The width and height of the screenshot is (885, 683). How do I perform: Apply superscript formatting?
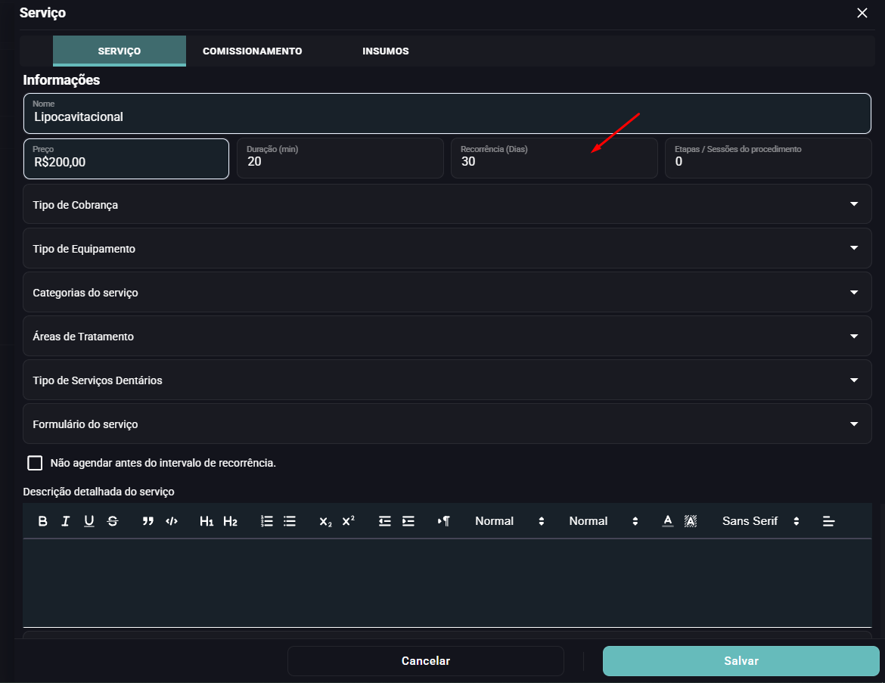click(349, 521)
